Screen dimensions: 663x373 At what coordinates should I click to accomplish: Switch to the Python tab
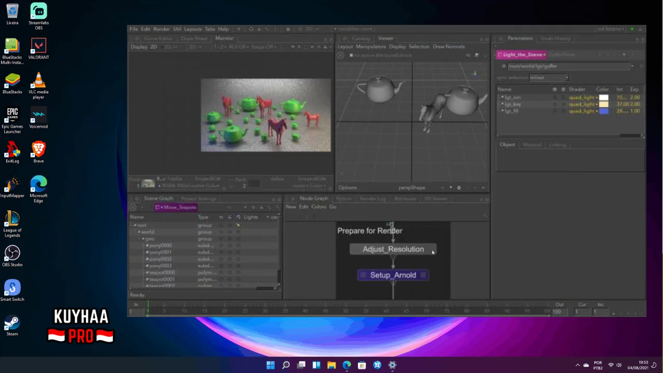click(343, 198)
